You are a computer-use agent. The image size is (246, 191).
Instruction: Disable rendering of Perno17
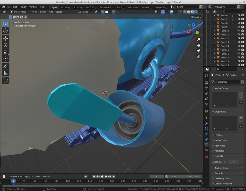[x=243, y=57]
